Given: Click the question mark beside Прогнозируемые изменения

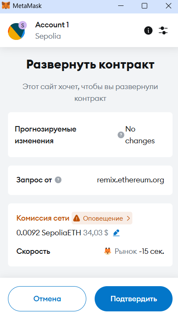Looking at the screenshot, I should pos(121,135).
